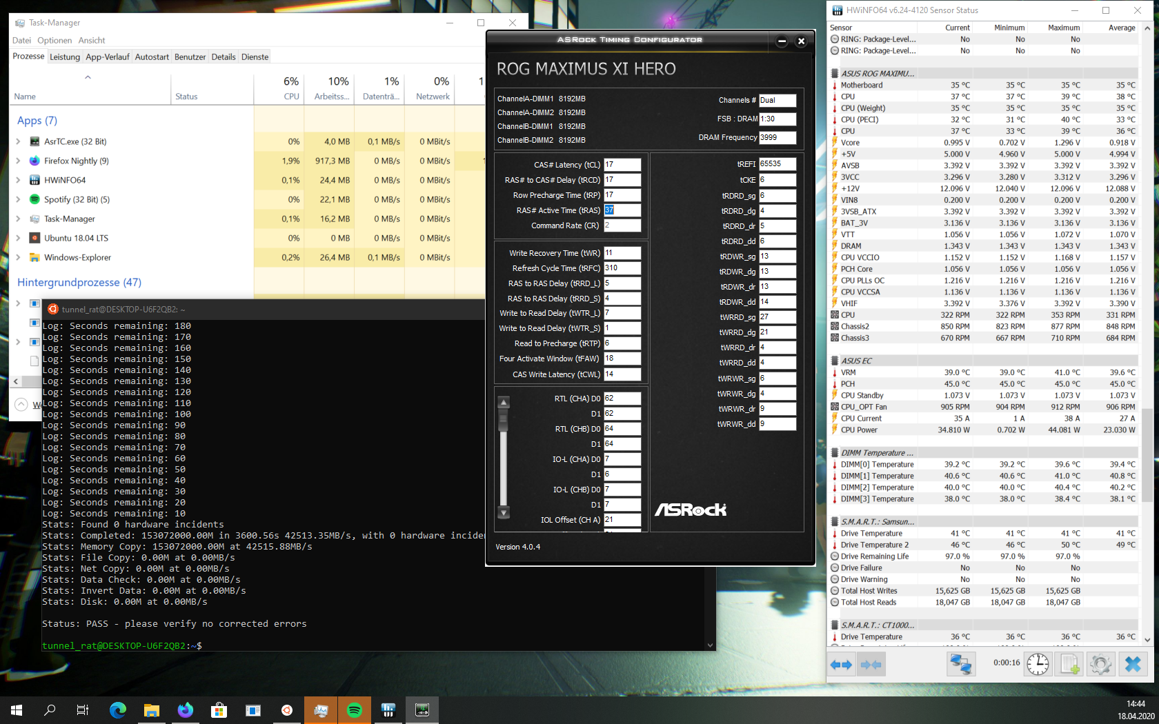The height and width of the screenshot is (724, 1159).
Task: Open Microsoft Store from the taskbar
Action: click(219, 710)
